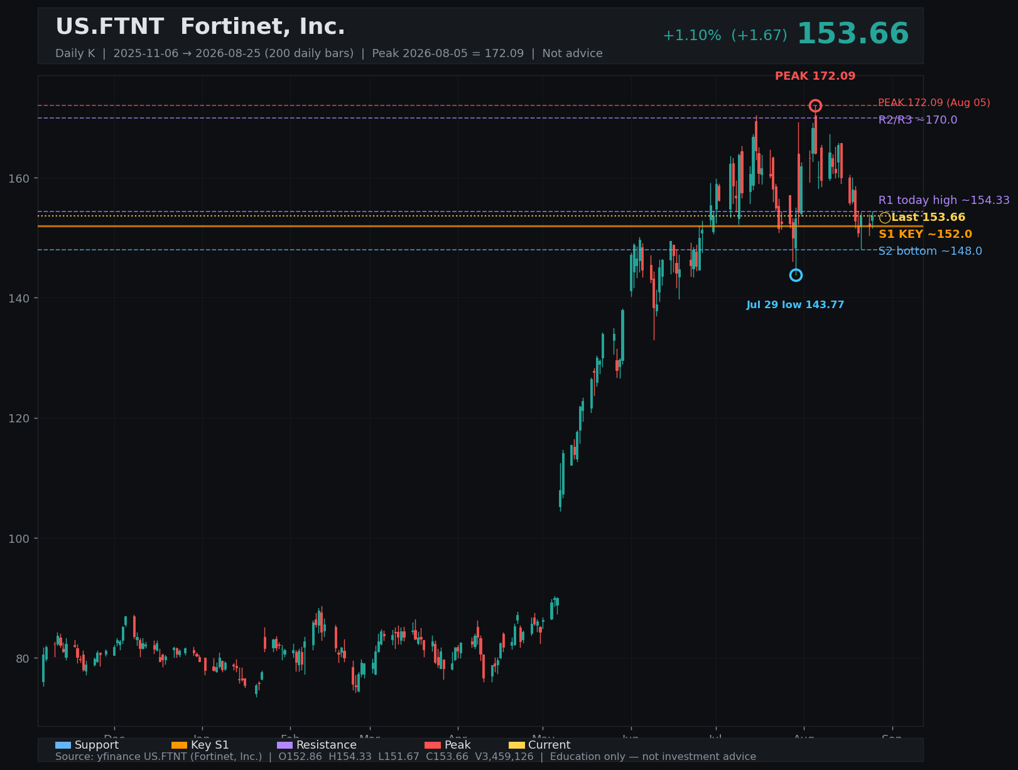Click the 'Support' legend label

coord(97,745)
